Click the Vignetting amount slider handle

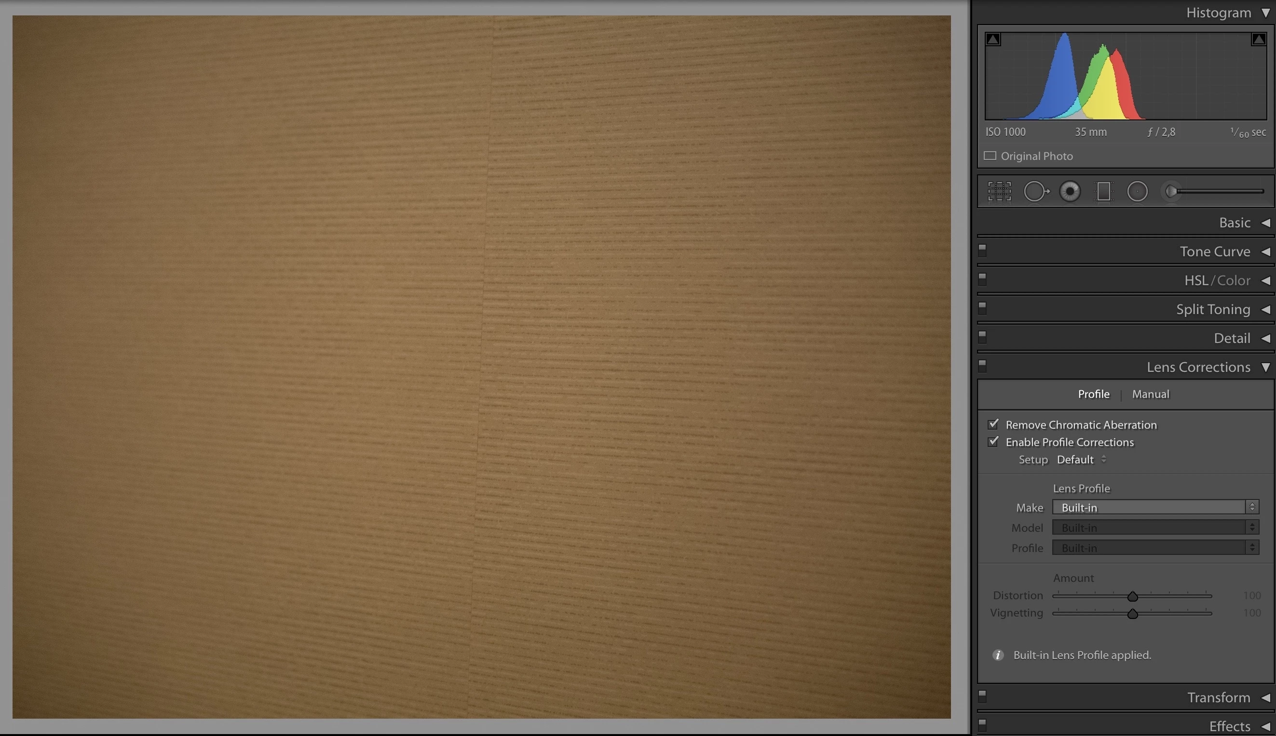pyautogui.click(x=1132, y=614)
